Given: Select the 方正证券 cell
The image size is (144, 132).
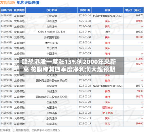Looking at the screenshot, I should [52, 108].
